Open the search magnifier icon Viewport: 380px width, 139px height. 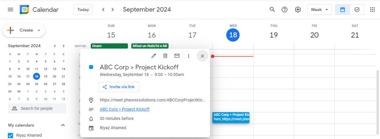[x=272, y=10]
